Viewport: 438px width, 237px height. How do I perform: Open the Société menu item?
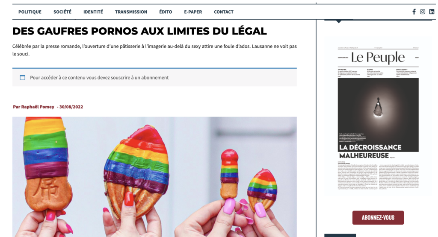[62, 12]
